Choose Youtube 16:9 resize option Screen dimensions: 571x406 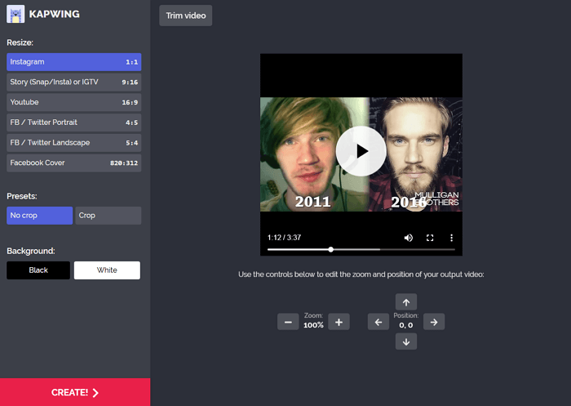[73, 102]
